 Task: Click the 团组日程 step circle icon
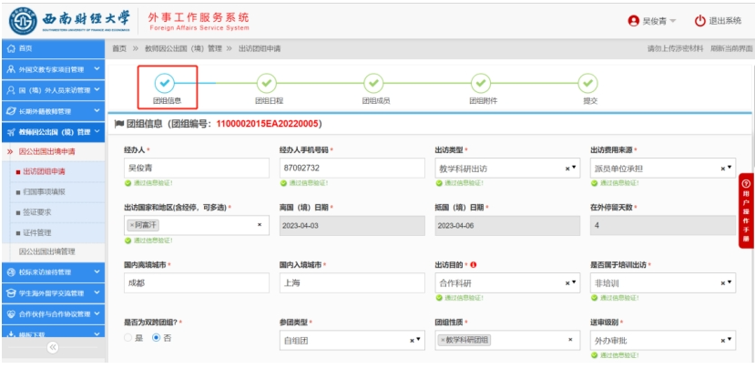point(266,82)
